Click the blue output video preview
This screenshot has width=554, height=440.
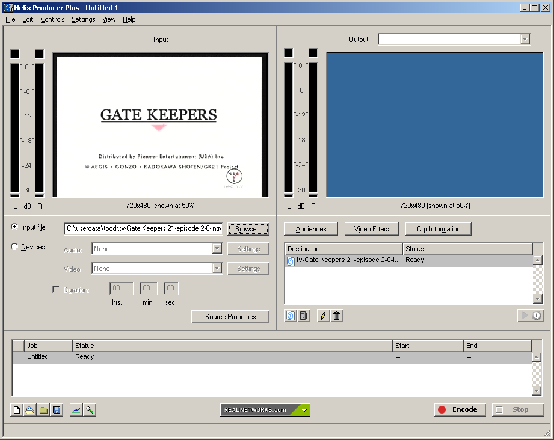point(434,124)
